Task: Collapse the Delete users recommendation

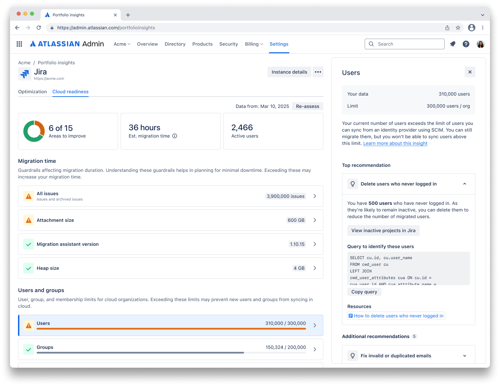Action: coord(464,184)
